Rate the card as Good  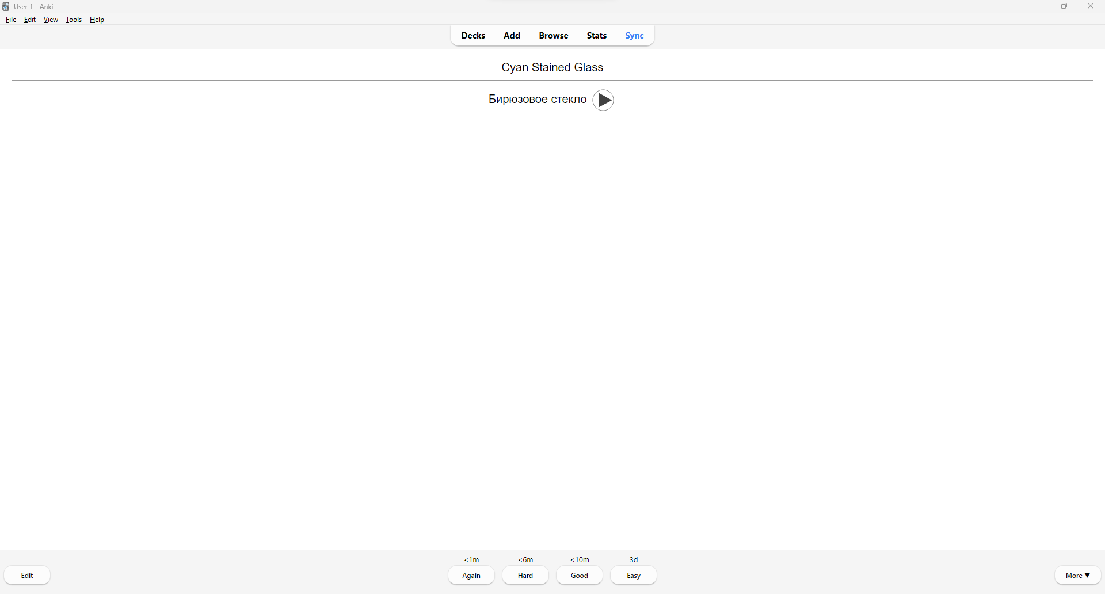(x=580, y=576)
